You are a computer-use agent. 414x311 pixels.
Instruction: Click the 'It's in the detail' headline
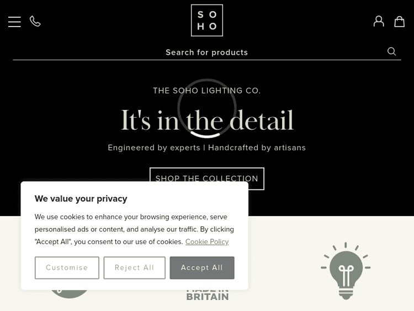(x=207, y=122)
